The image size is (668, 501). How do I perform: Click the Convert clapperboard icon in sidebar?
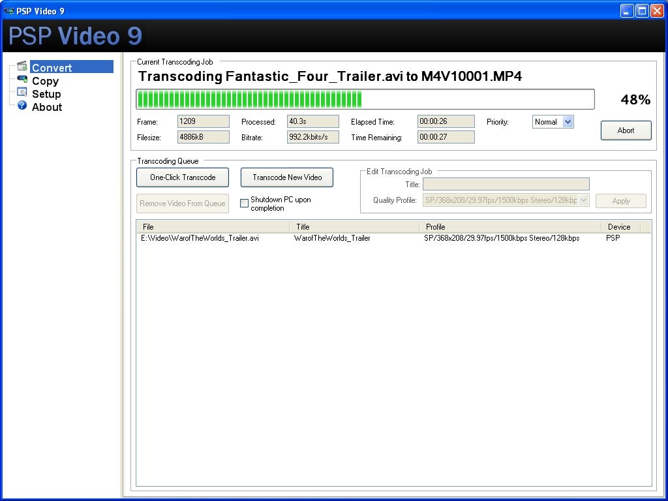22,67
